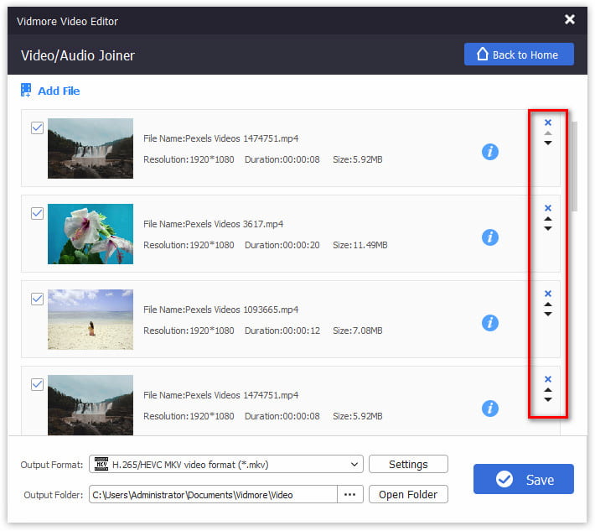Viewport: 595px width, 531px height.
Task: Expand the Output Format dropdown
Action: (x=354, y=465)
